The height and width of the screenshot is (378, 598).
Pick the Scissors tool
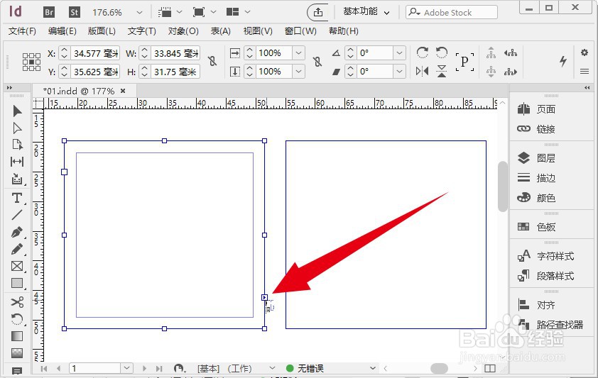click(17, 301)
